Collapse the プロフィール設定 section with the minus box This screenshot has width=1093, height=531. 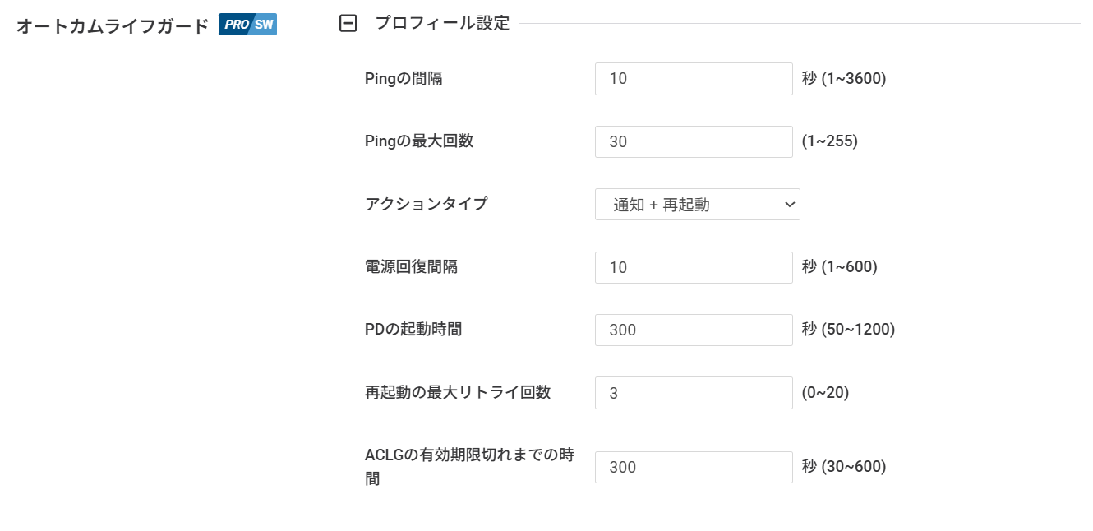348,24
